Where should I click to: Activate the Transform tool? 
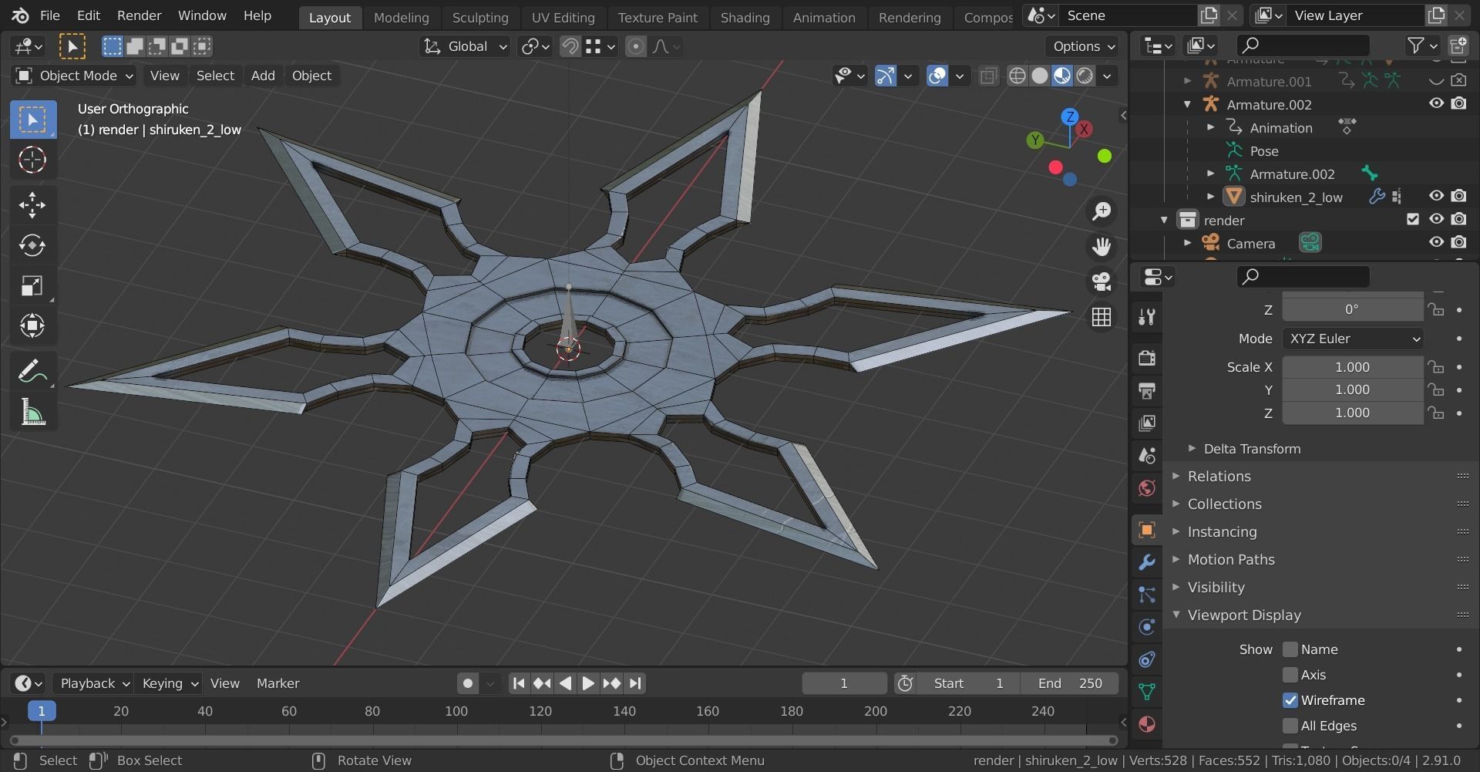coord(32,326)
